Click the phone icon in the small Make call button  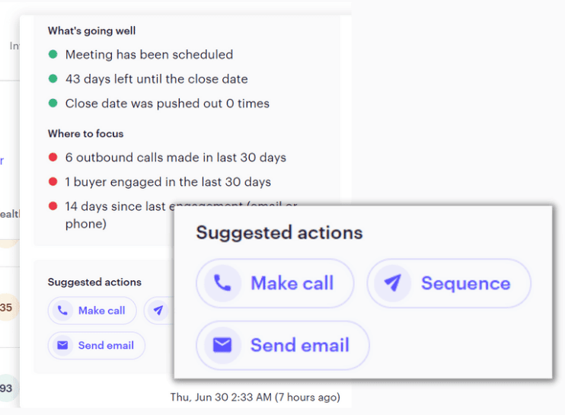pyautogui.click(x=62, y=311)
